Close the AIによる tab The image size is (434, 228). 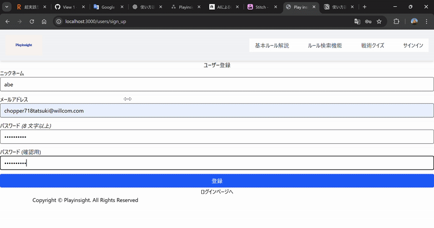(x=237, y=7)
